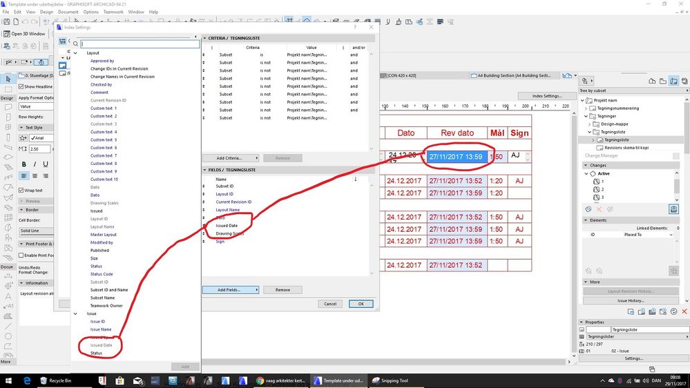Select highlighted cell 27/11/2017 13:59
This screenshot has width=690, height=388.
point(457,157)
